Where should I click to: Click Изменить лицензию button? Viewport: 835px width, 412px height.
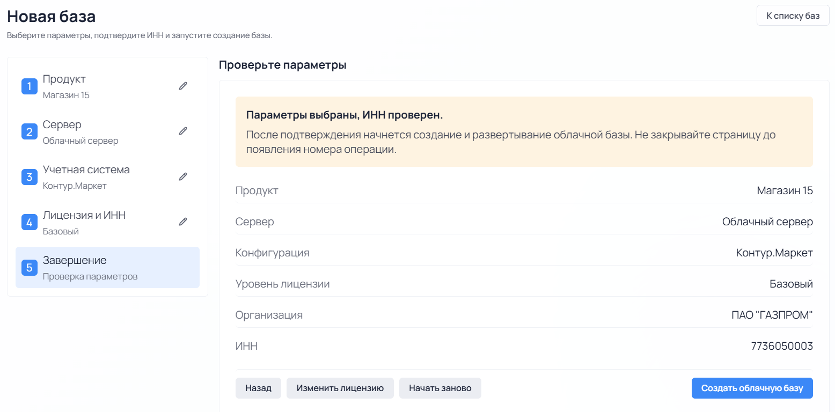[x=340, y=388]
